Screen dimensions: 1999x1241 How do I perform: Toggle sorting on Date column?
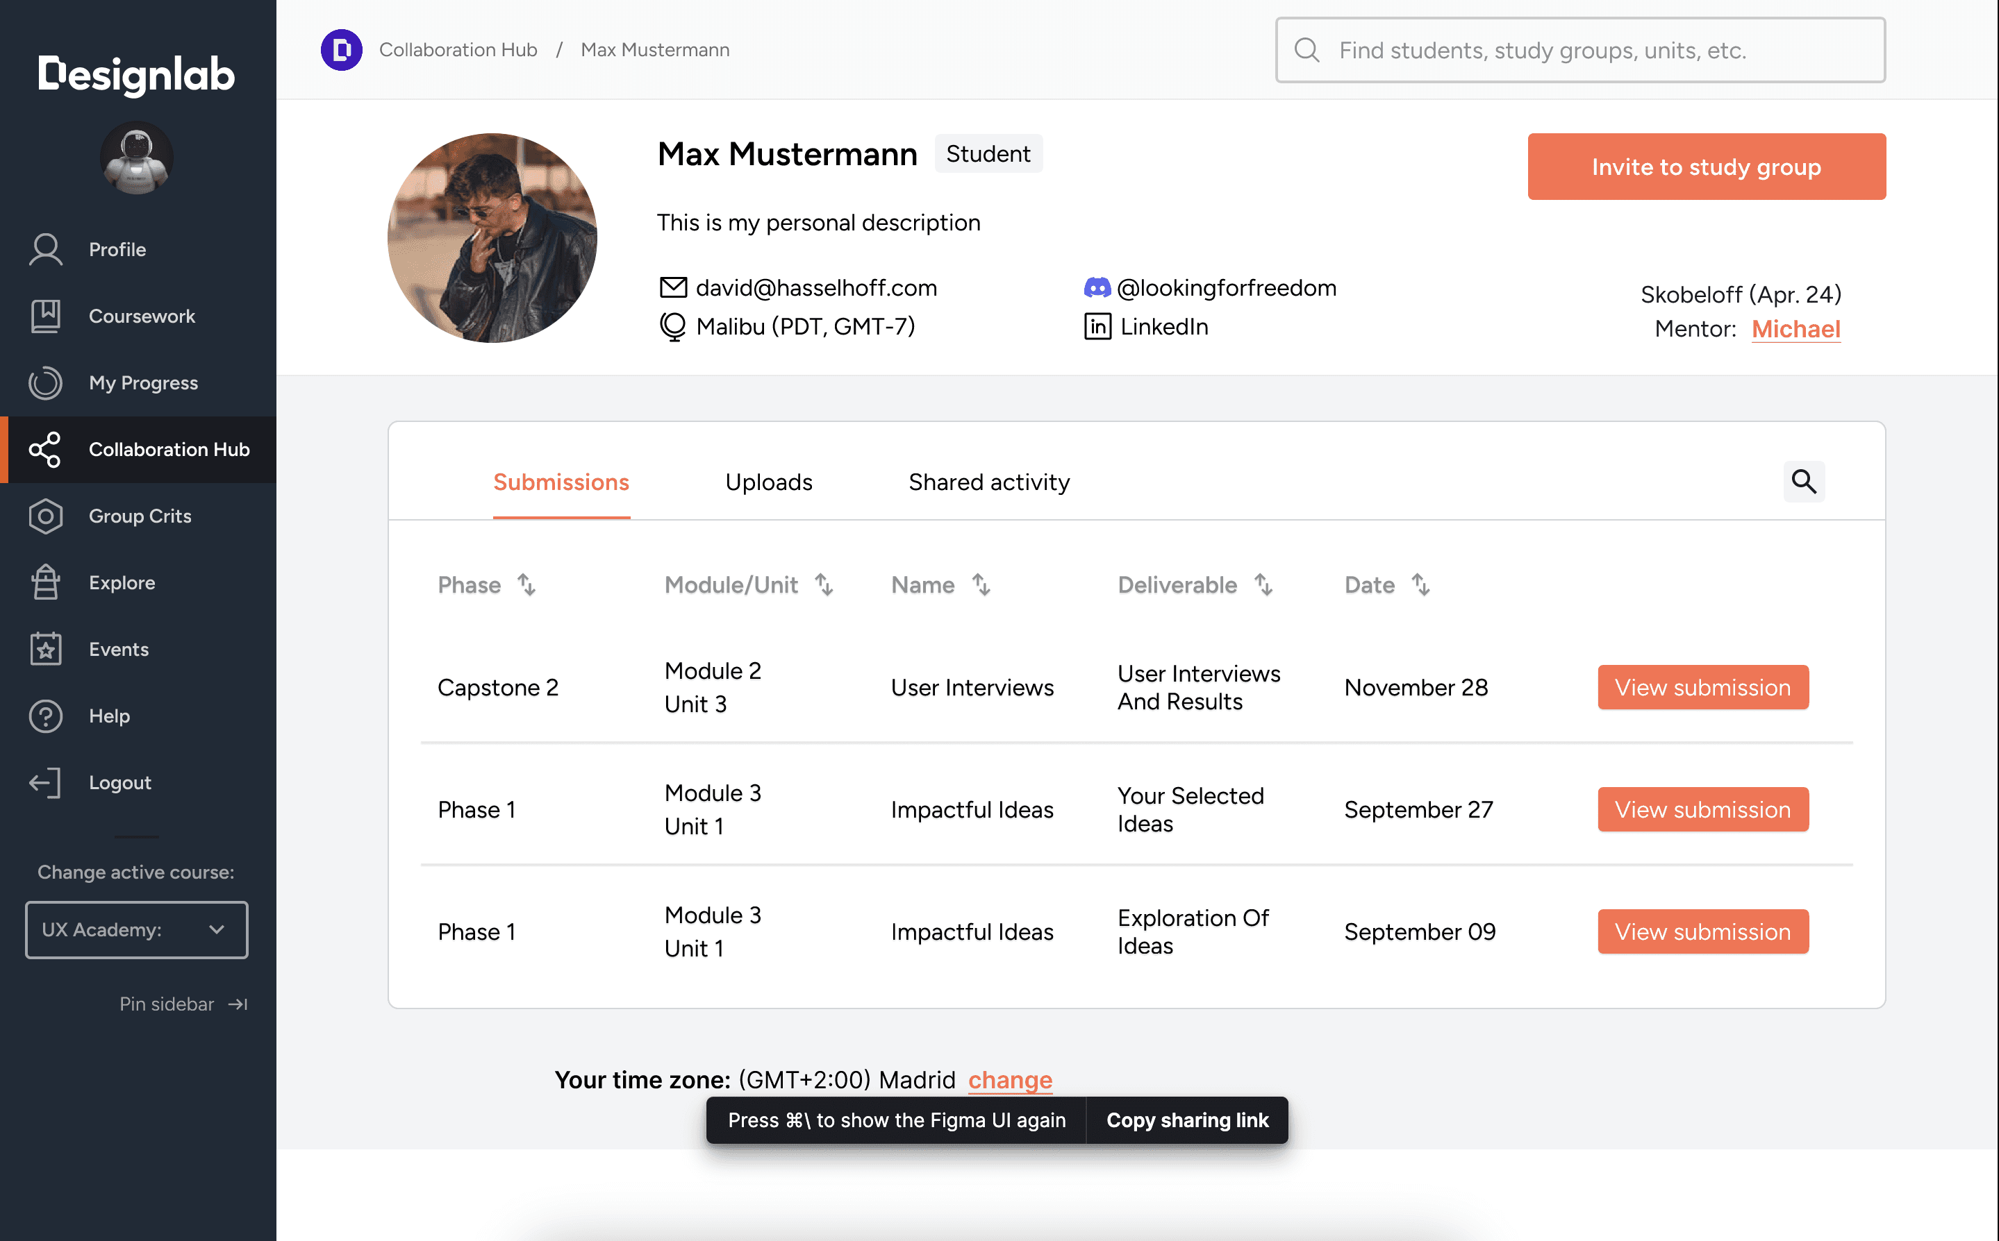(x=1420, y=584)
